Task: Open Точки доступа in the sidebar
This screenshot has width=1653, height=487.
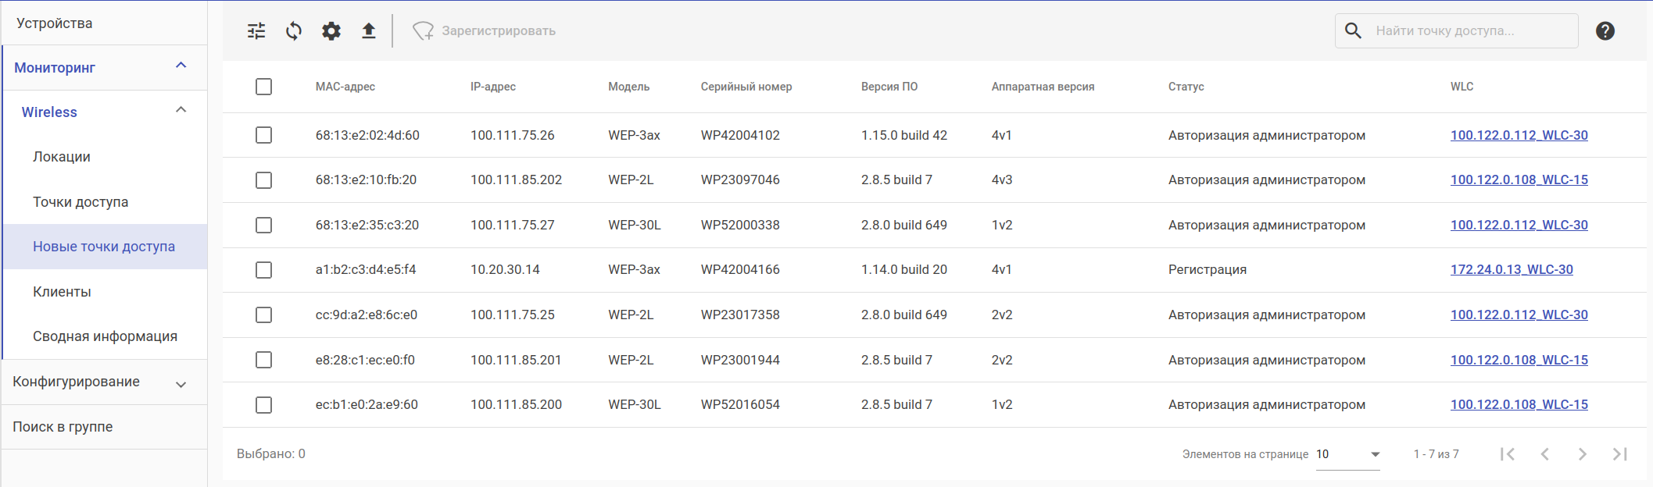Action: click(81, 202)
